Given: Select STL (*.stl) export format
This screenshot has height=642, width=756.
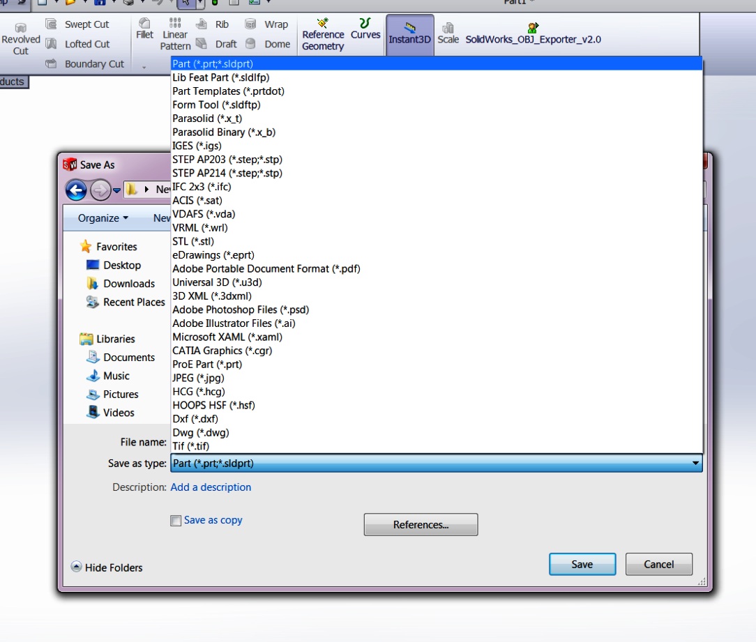Looking at the screenshot, I should click(437, 241).
